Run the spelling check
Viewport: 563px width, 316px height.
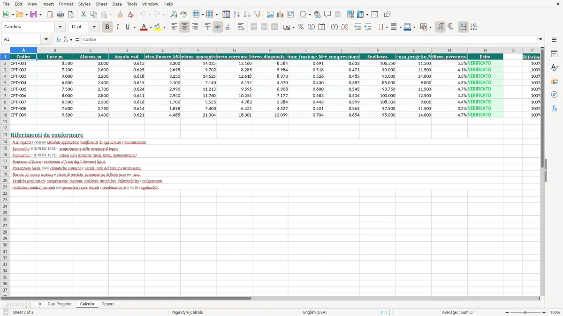point(184,15)
